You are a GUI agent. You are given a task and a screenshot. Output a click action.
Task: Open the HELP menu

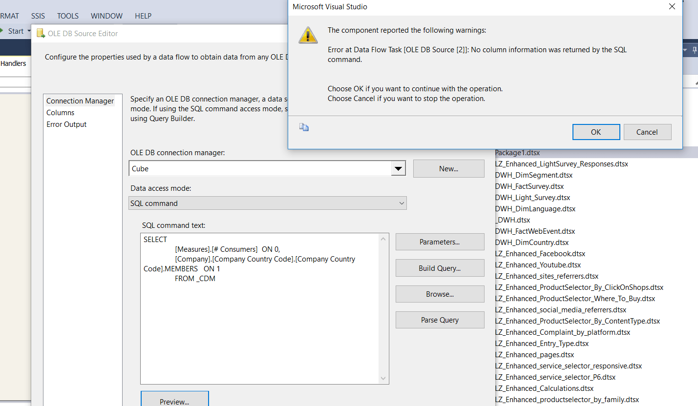[143, 16]
